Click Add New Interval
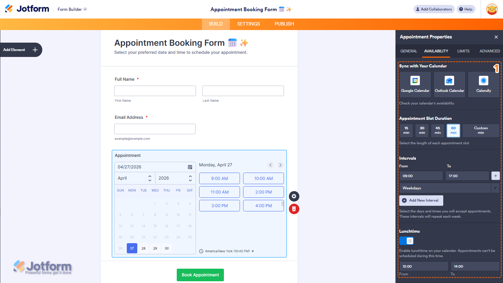 coord(421,200)
